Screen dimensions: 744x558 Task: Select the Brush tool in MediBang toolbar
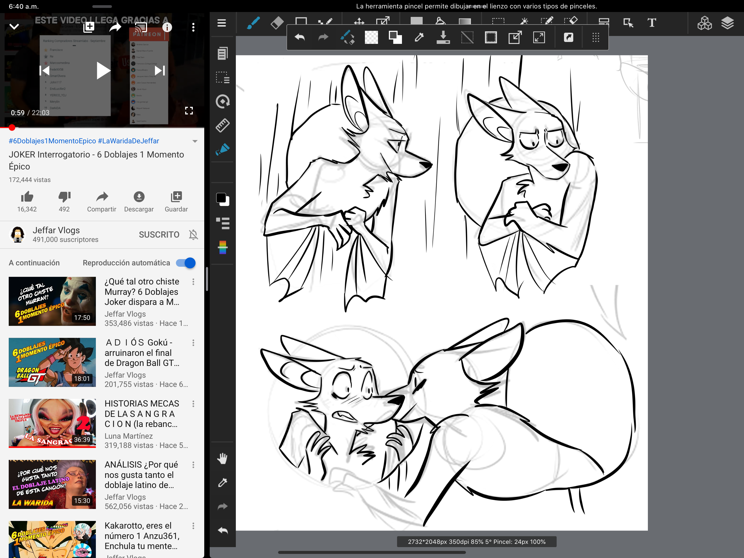253,23
